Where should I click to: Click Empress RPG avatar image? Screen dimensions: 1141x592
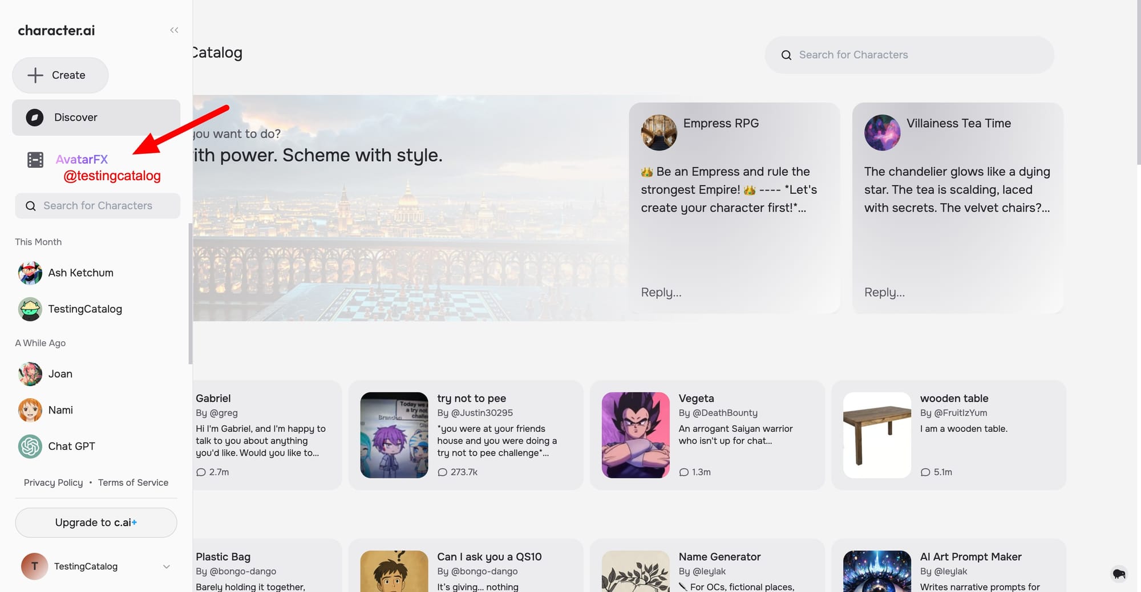pyautogui.click(x=659, y=132)
